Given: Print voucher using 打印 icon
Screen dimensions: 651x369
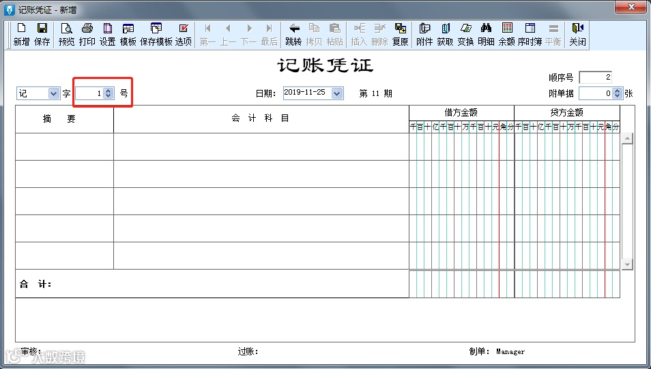Looking at the screenshot, I should pos(87,34).
